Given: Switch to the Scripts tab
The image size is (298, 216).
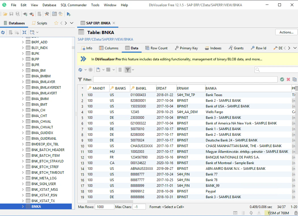Looking at the screenshot, I should [x=39, y=23].
